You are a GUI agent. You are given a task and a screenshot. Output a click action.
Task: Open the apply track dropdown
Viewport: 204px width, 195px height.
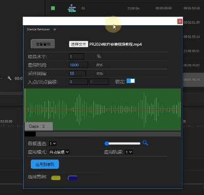pos(129,152)
